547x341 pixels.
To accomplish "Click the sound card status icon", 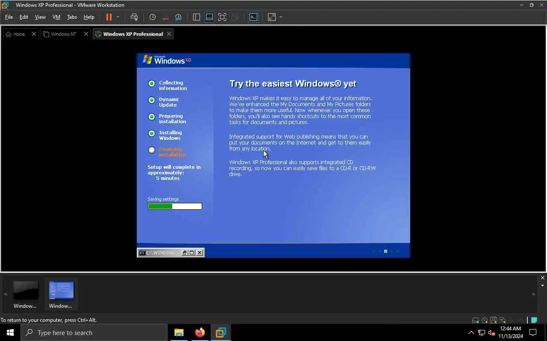I will coord(511,320).
